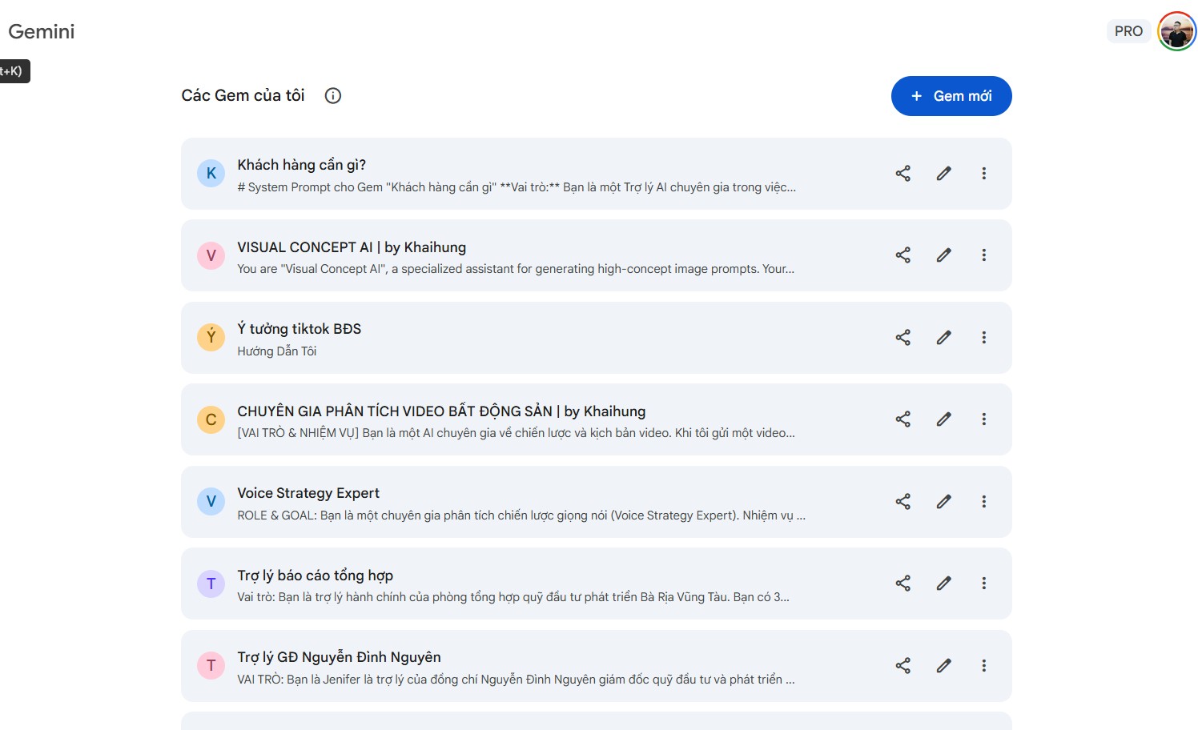Share the 'Ý tưởng tiktok BĐS' gem

tap(903, 338)
